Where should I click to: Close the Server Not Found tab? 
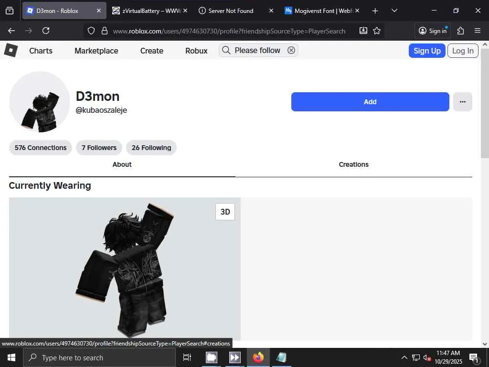(271, 11)
